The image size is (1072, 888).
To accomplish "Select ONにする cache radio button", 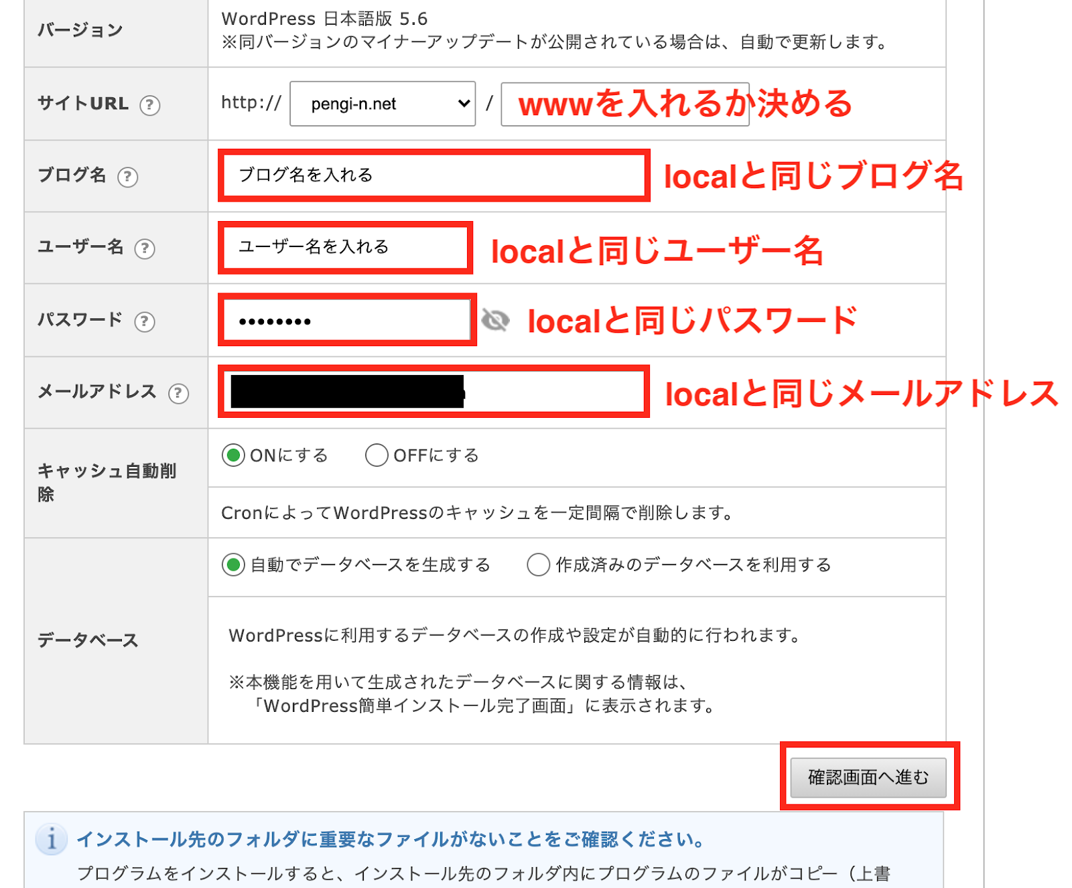I will tap(233, 455).
